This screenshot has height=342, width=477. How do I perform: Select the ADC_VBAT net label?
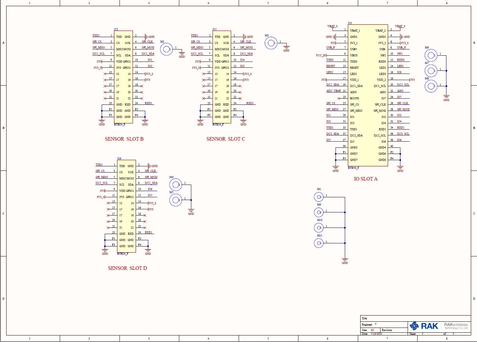coord(333,91)
